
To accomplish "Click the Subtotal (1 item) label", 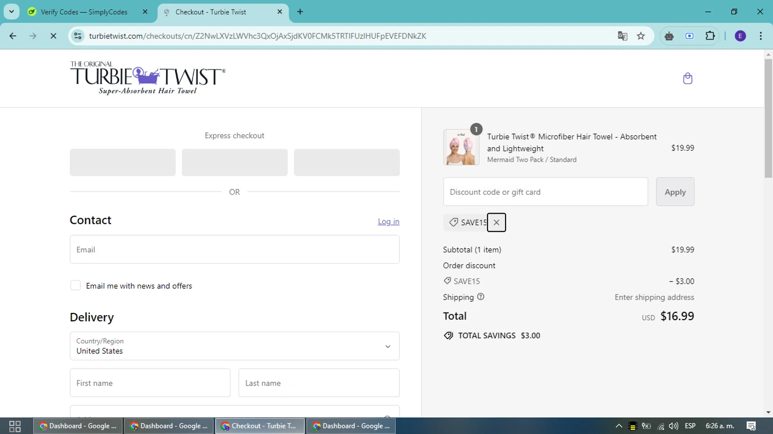I will (x=472, y=250).
